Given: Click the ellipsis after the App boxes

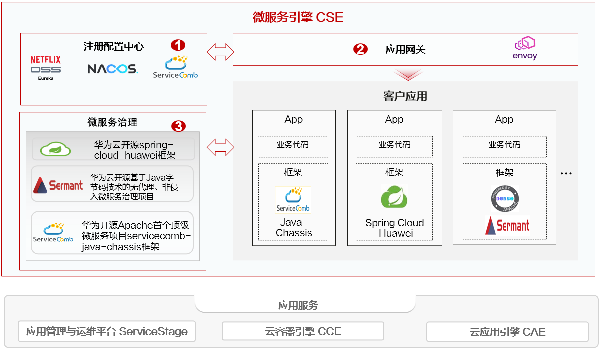Looking at the screenshot, I should [566, 174].
